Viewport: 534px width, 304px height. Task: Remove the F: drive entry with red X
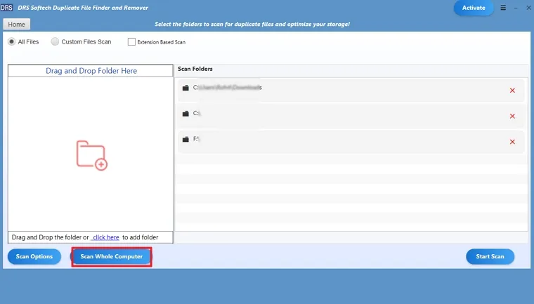click(512, 142)
